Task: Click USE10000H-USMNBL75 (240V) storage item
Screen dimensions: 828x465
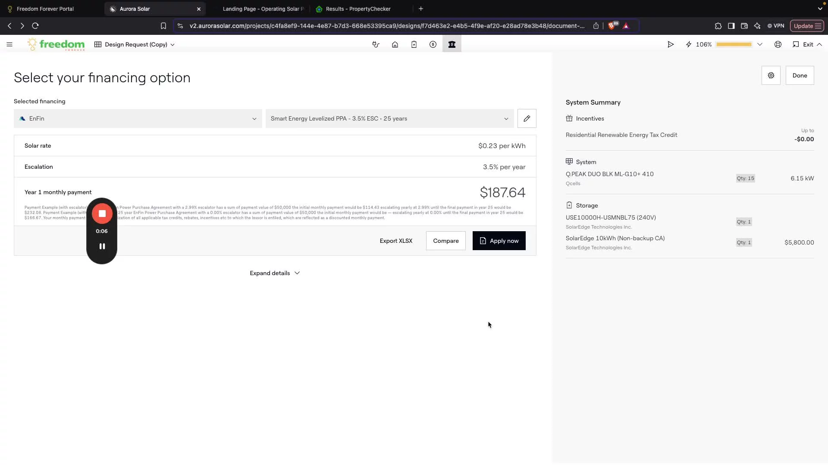Action: (x=611, y=217)
